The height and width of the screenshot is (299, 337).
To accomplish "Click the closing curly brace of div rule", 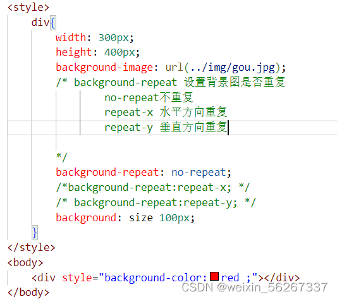I will [x=35, y=233].
